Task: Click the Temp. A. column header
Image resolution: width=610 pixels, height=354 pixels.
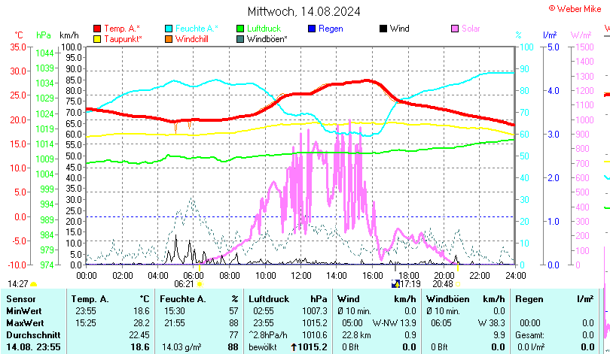Action: click(x=90, y=299)
